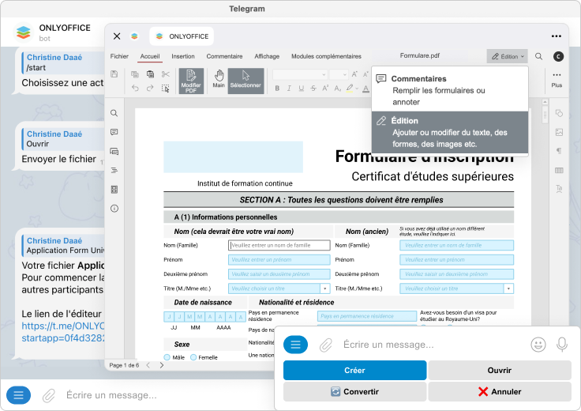
Task: Open the Fichier menu
Action: (x=119, y=56)
